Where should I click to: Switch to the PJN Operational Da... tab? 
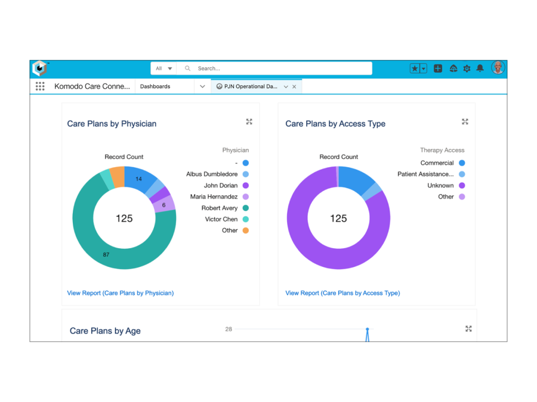[251, 86]
